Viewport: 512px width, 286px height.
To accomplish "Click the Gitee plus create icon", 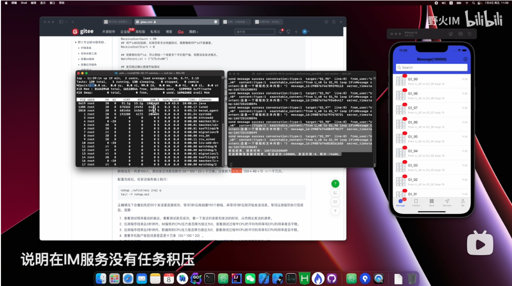I will (x=296, y=32).
